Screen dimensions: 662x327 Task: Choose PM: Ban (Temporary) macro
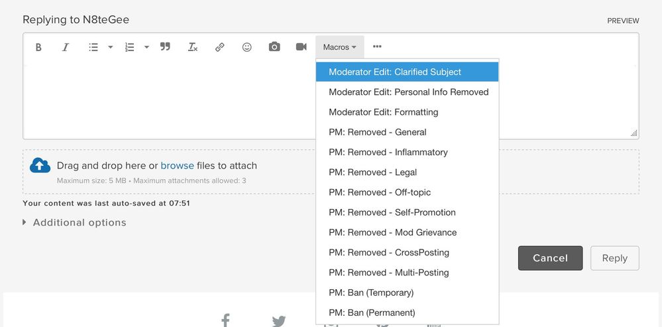[x=408, y=293]
